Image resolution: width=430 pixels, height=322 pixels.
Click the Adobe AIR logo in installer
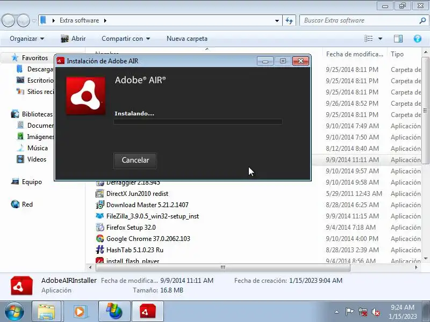[x=86, y=96]
